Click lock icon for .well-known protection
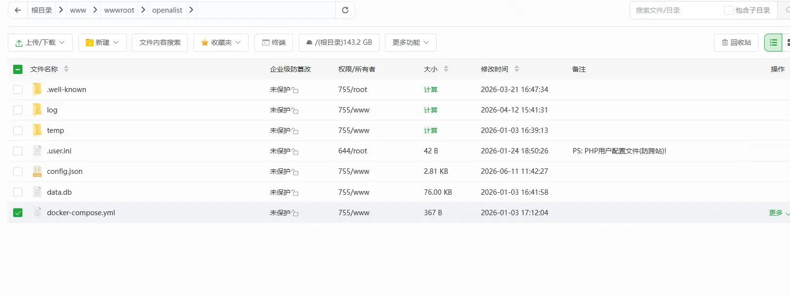Image resolution: width=790 pixels, height=297 pixels. click(x=295, y=90)
